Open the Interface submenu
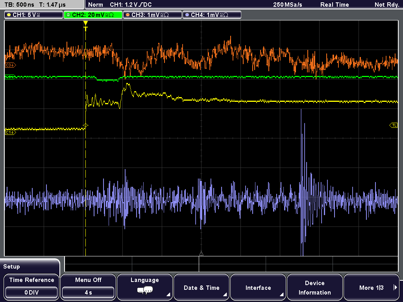 [x=258, y=287]
